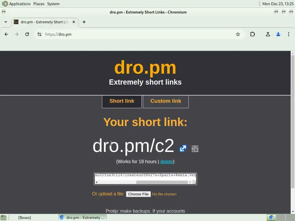The image size is (295, 221).
Task: Click the delete link
Action: pos(167,162)
